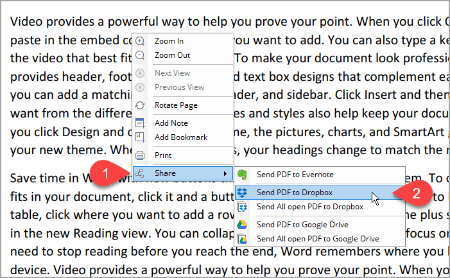Select Send PDF to Dropbox

pos(320,193)
